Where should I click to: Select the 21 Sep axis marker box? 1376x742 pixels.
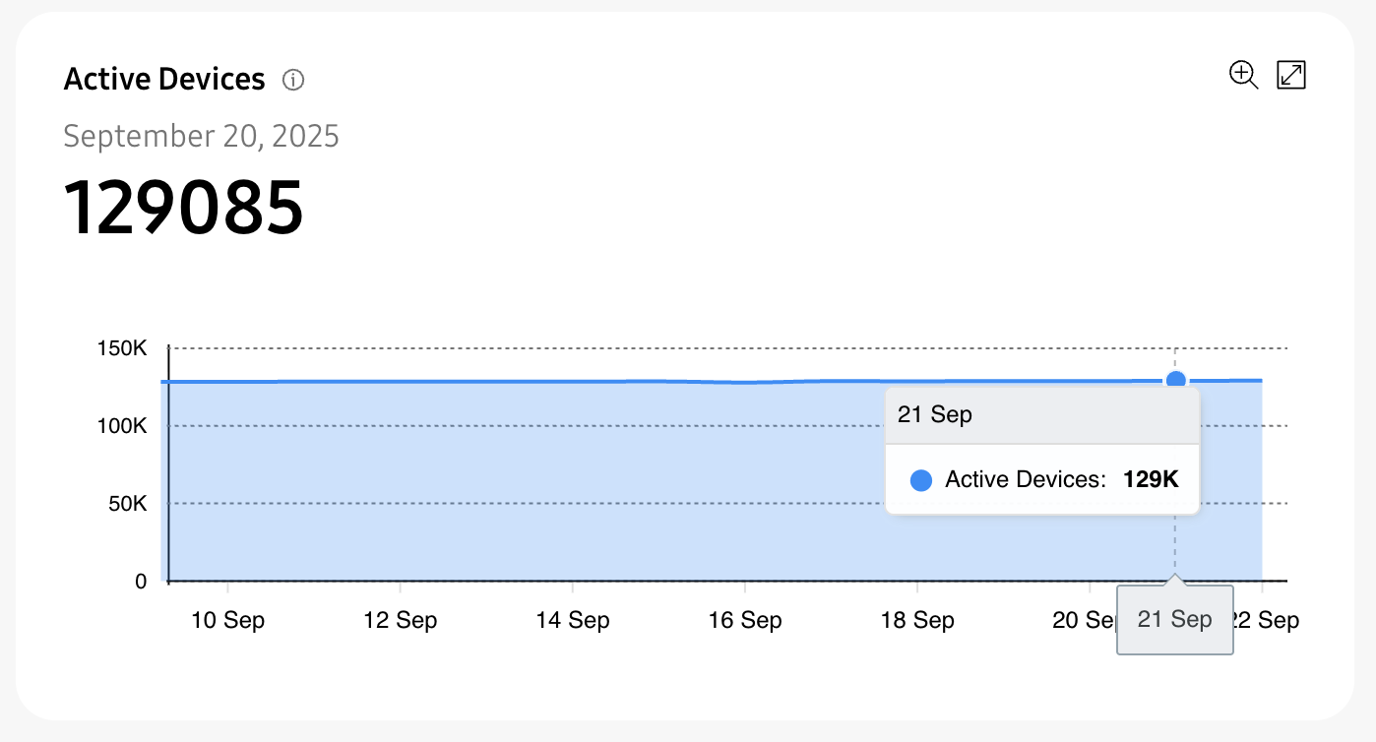[x=1174, y=619]
